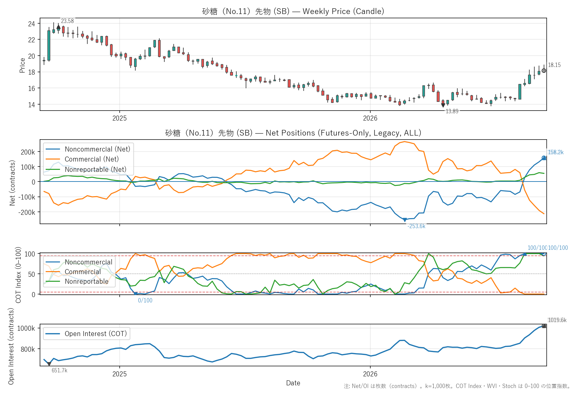Select Commercial (Net) legend entry

82,159
